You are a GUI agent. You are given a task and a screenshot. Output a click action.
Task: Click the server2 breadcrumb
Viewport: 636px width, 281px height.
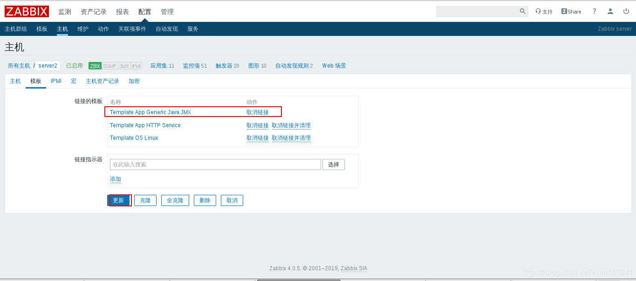(48, 66)
